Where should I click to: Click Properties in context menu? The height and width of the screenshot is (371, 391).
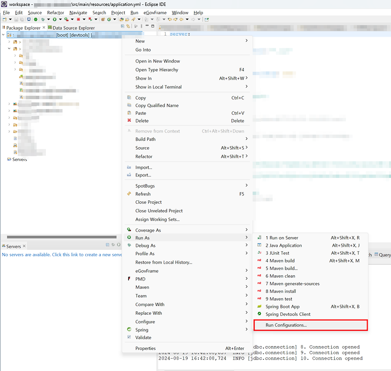coord(187,349)
